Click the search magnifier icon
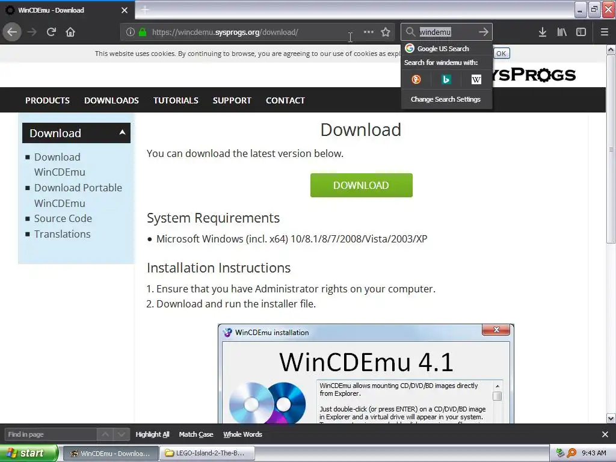 click(x=410, y=32)
